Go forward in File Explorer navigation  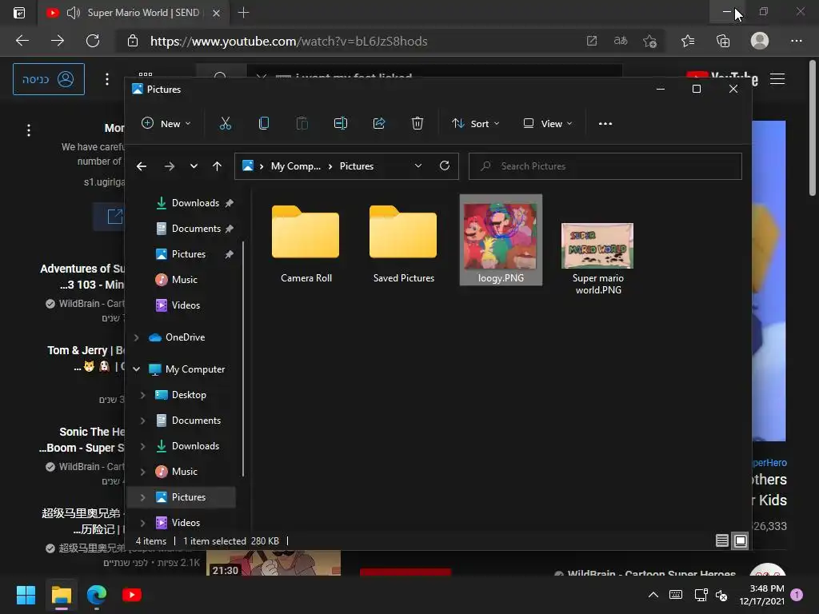pyautogui.click(x=170, y=166)
